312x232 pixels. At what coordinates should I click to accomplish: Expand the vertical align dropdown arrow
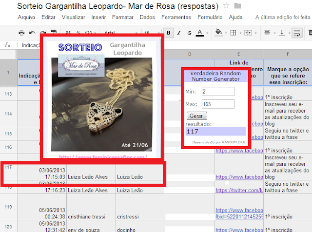pyautogui.click(x=289, y=33)
